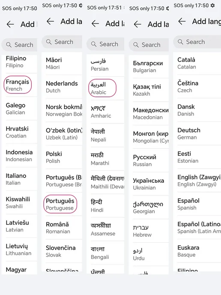This screenshot has height=295, width=221.
Task: Go back from the Català language list
Action: coord(182,21)
